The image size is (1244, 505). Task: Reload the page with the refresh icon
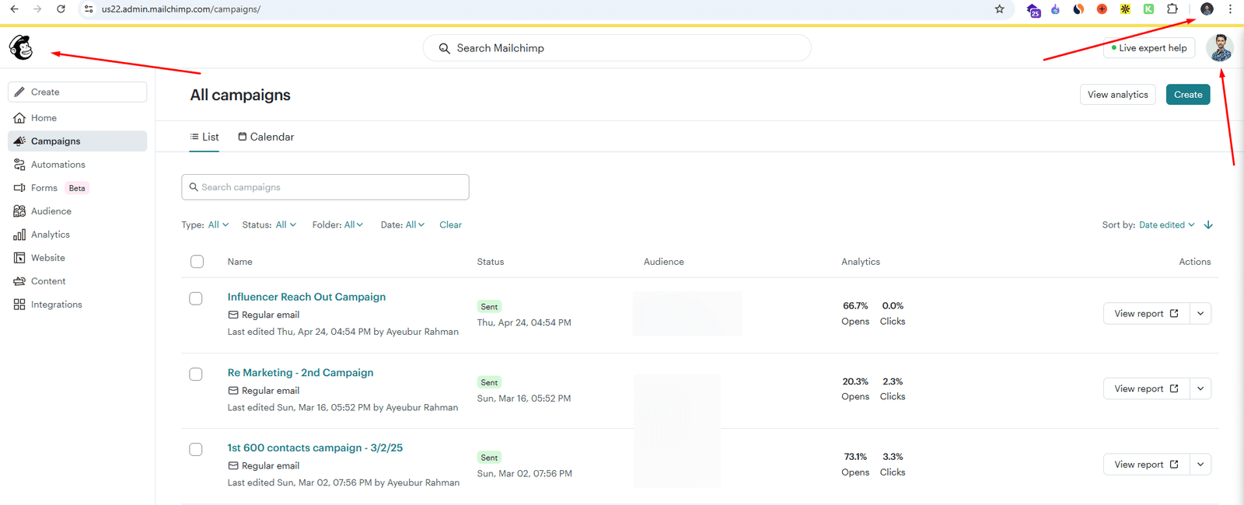(61, 9)
